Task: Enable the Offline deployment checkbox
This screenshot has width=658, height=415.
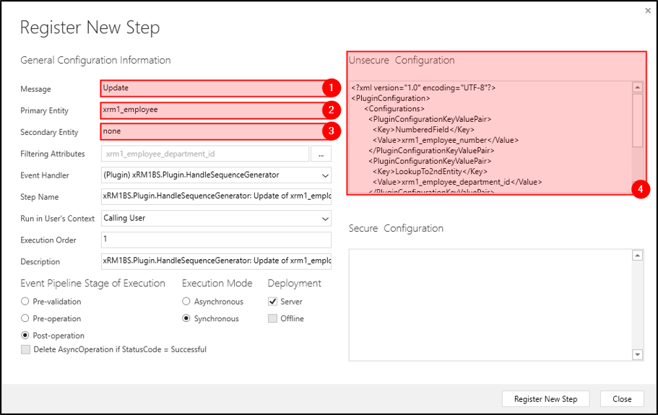Action: [272, 318]
